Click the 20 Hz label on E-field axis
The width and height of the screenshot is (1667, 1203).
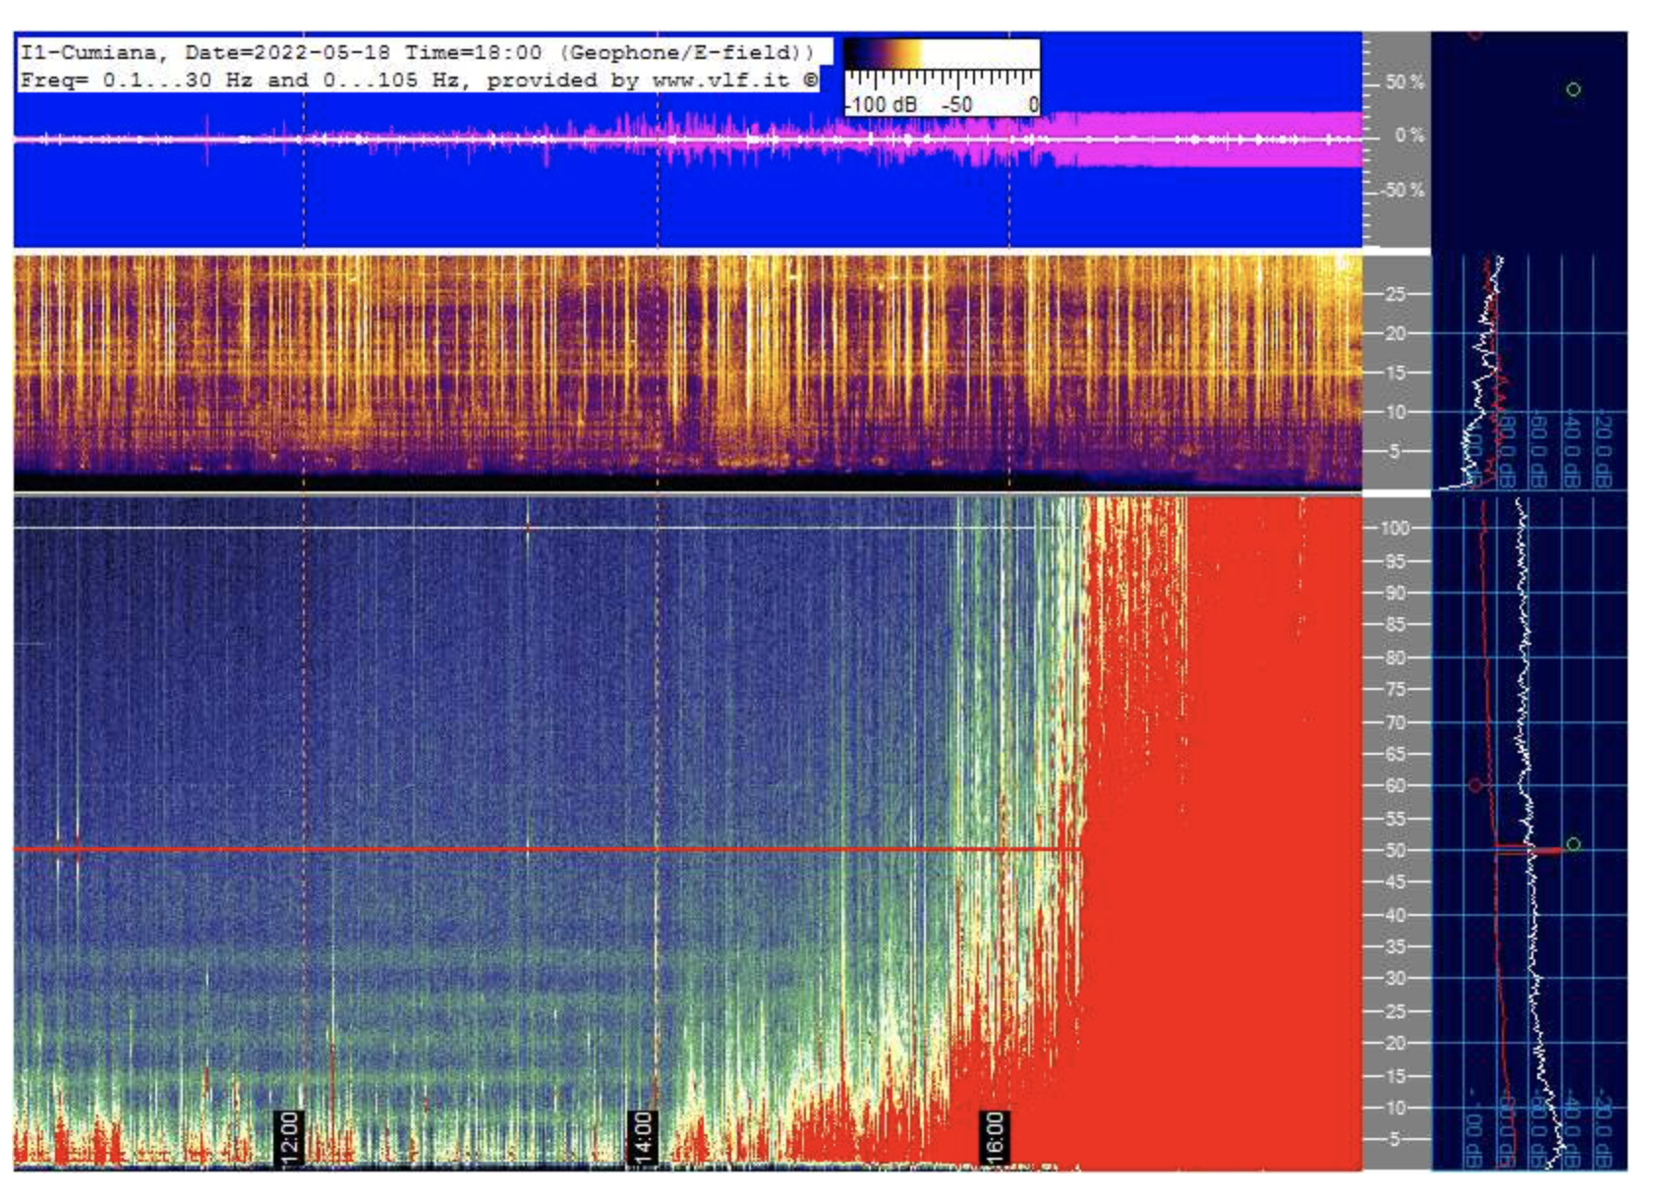(x=1396, y=1043)
